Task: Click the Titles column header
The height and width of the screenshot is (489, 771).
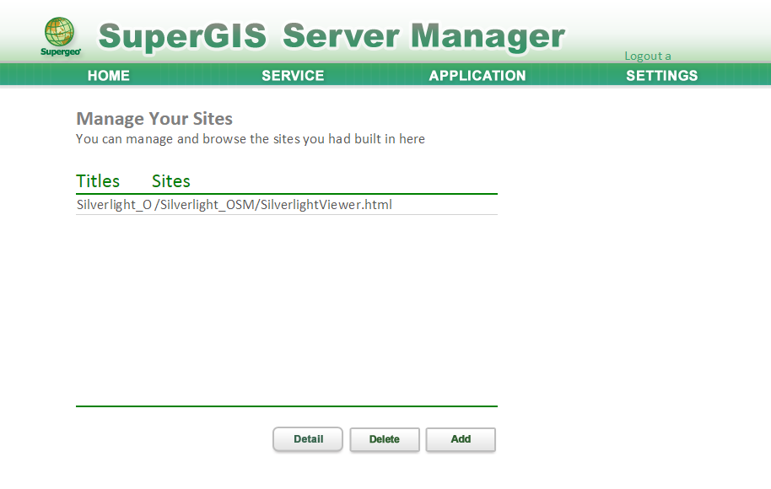Action: [98, 181]
